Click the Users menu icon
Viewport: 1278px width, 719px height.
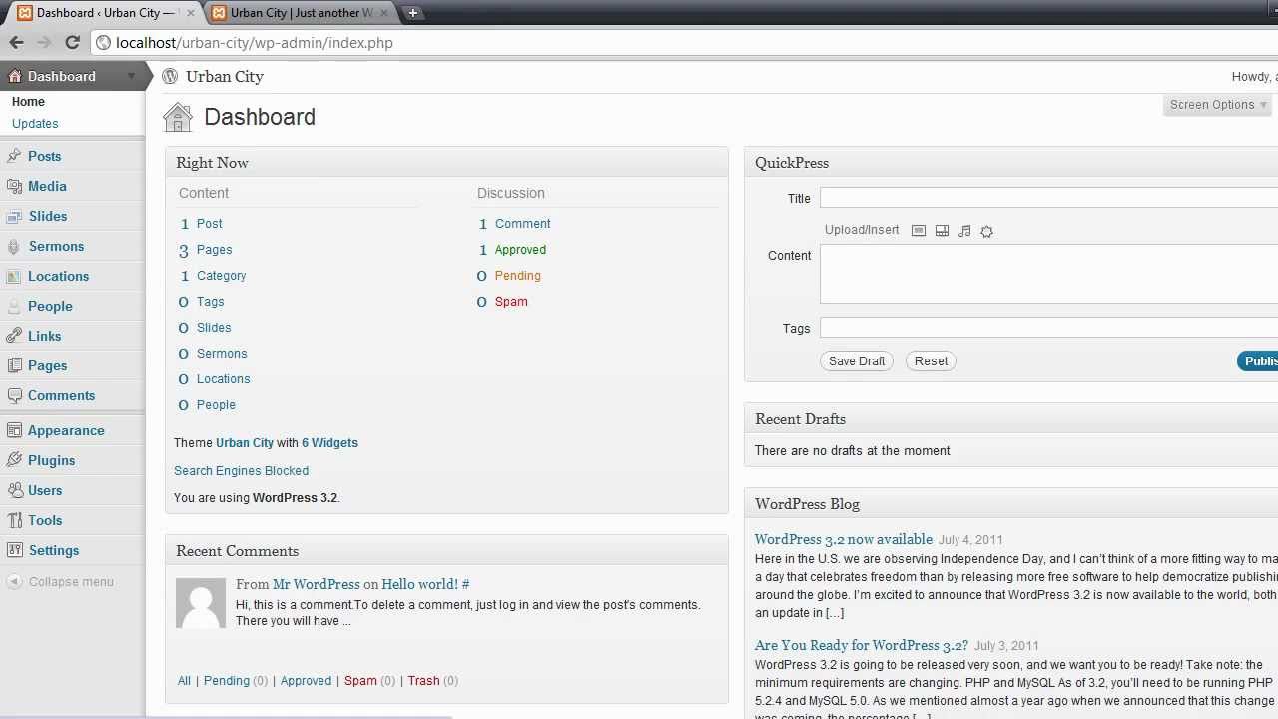[x=13, y=490]
